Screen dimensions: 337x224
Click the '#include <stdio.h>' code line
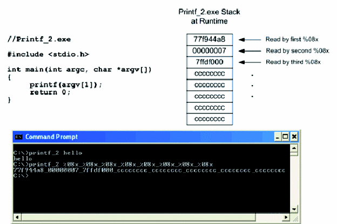tap(48, 54)
